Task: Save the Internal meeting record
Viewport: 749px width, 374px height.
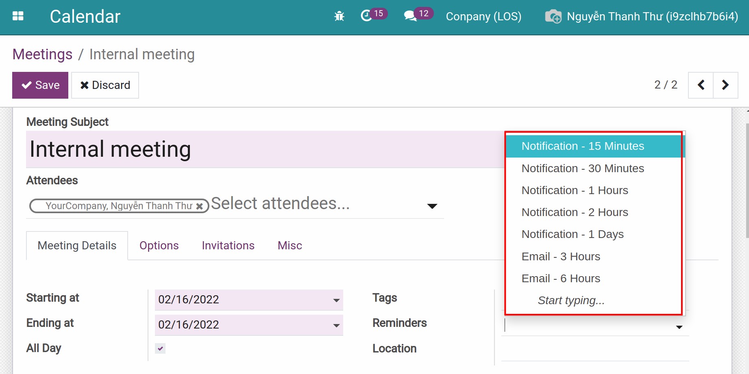Action: tap(40, 85)
